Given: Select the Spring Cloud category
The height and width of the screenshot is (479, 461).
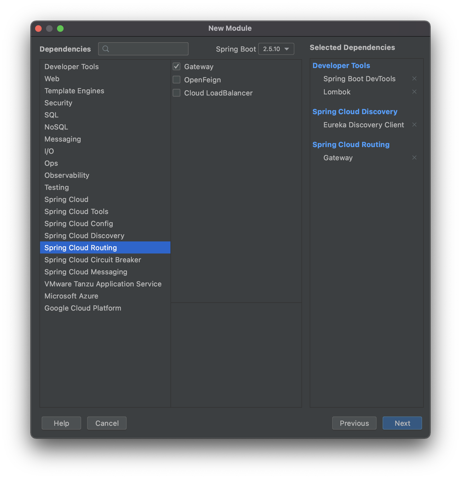Looking at the screenshot, I should point(105,199).
